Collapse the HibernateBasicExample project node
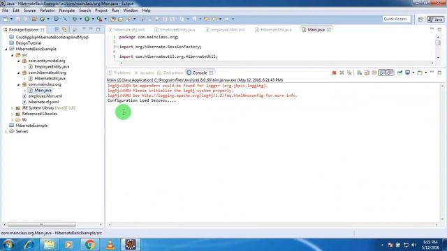This screenshot has width=447, height=251. tap(6, 50)
